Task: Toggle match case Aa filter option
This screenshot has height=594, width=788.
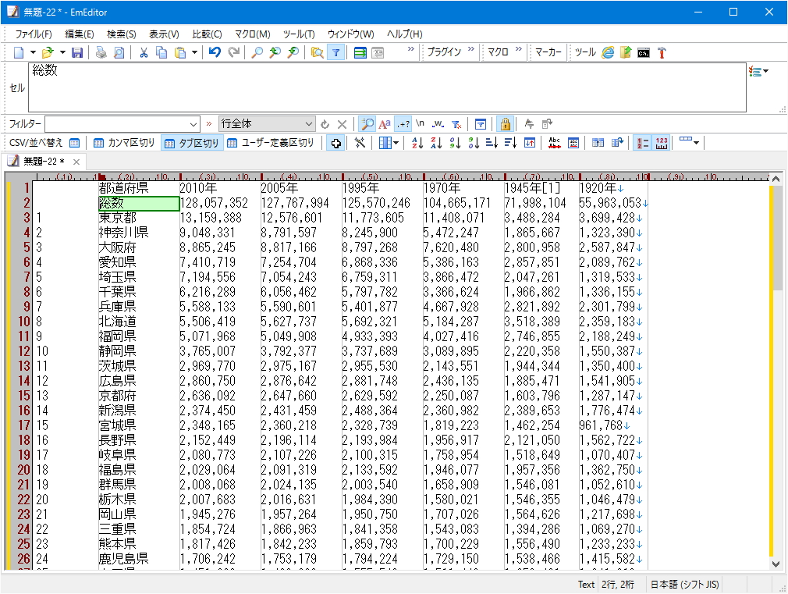Action: [x=385, y=124]
